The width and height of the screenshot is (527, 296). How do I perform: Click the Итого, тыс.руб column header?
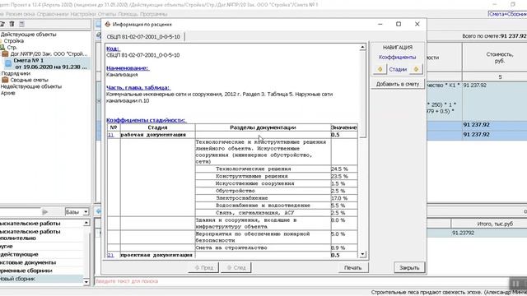495,224
